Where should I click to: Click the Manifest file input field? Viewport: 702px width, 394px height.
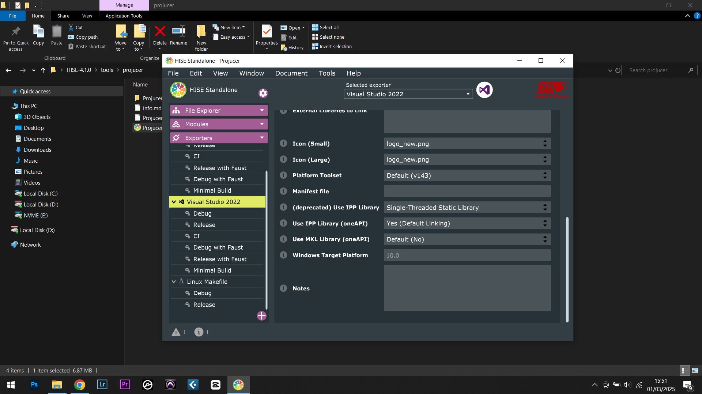pyautogui.click(x=467, y=191)
